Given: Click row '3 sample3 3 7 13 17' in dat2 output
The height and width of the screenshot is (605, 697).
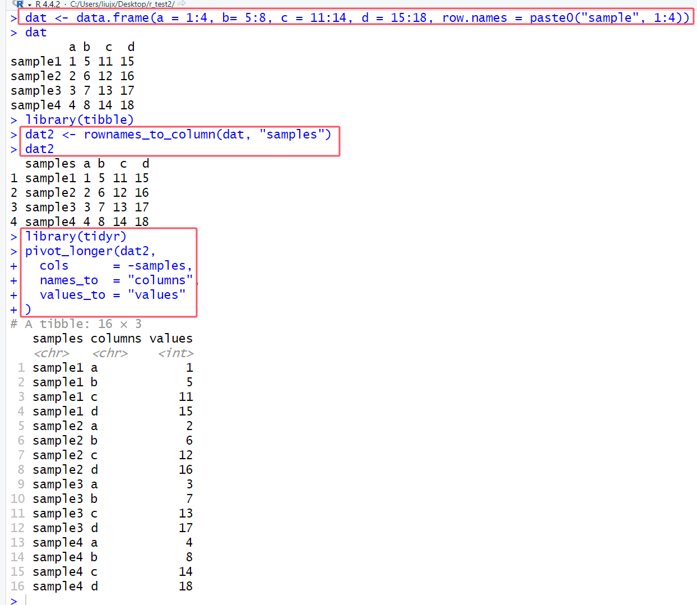Looking at the screenshot, I should pos(80,207).
